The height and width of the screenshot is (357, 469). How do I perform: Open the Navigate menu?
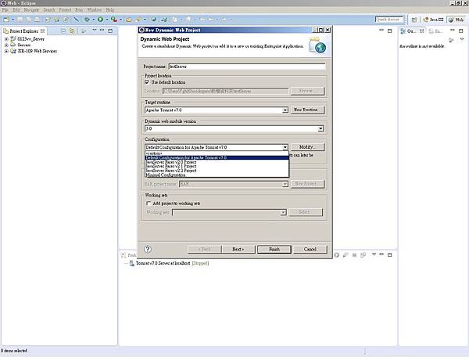pos(31,10)
